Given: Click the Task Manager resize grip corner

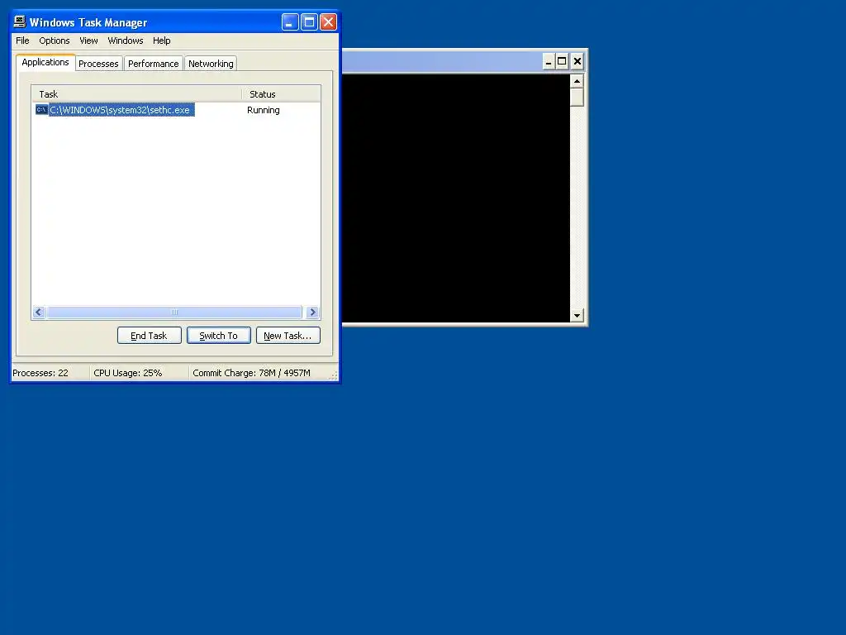Looking at the screenshot, I should (x=334, y=375).
